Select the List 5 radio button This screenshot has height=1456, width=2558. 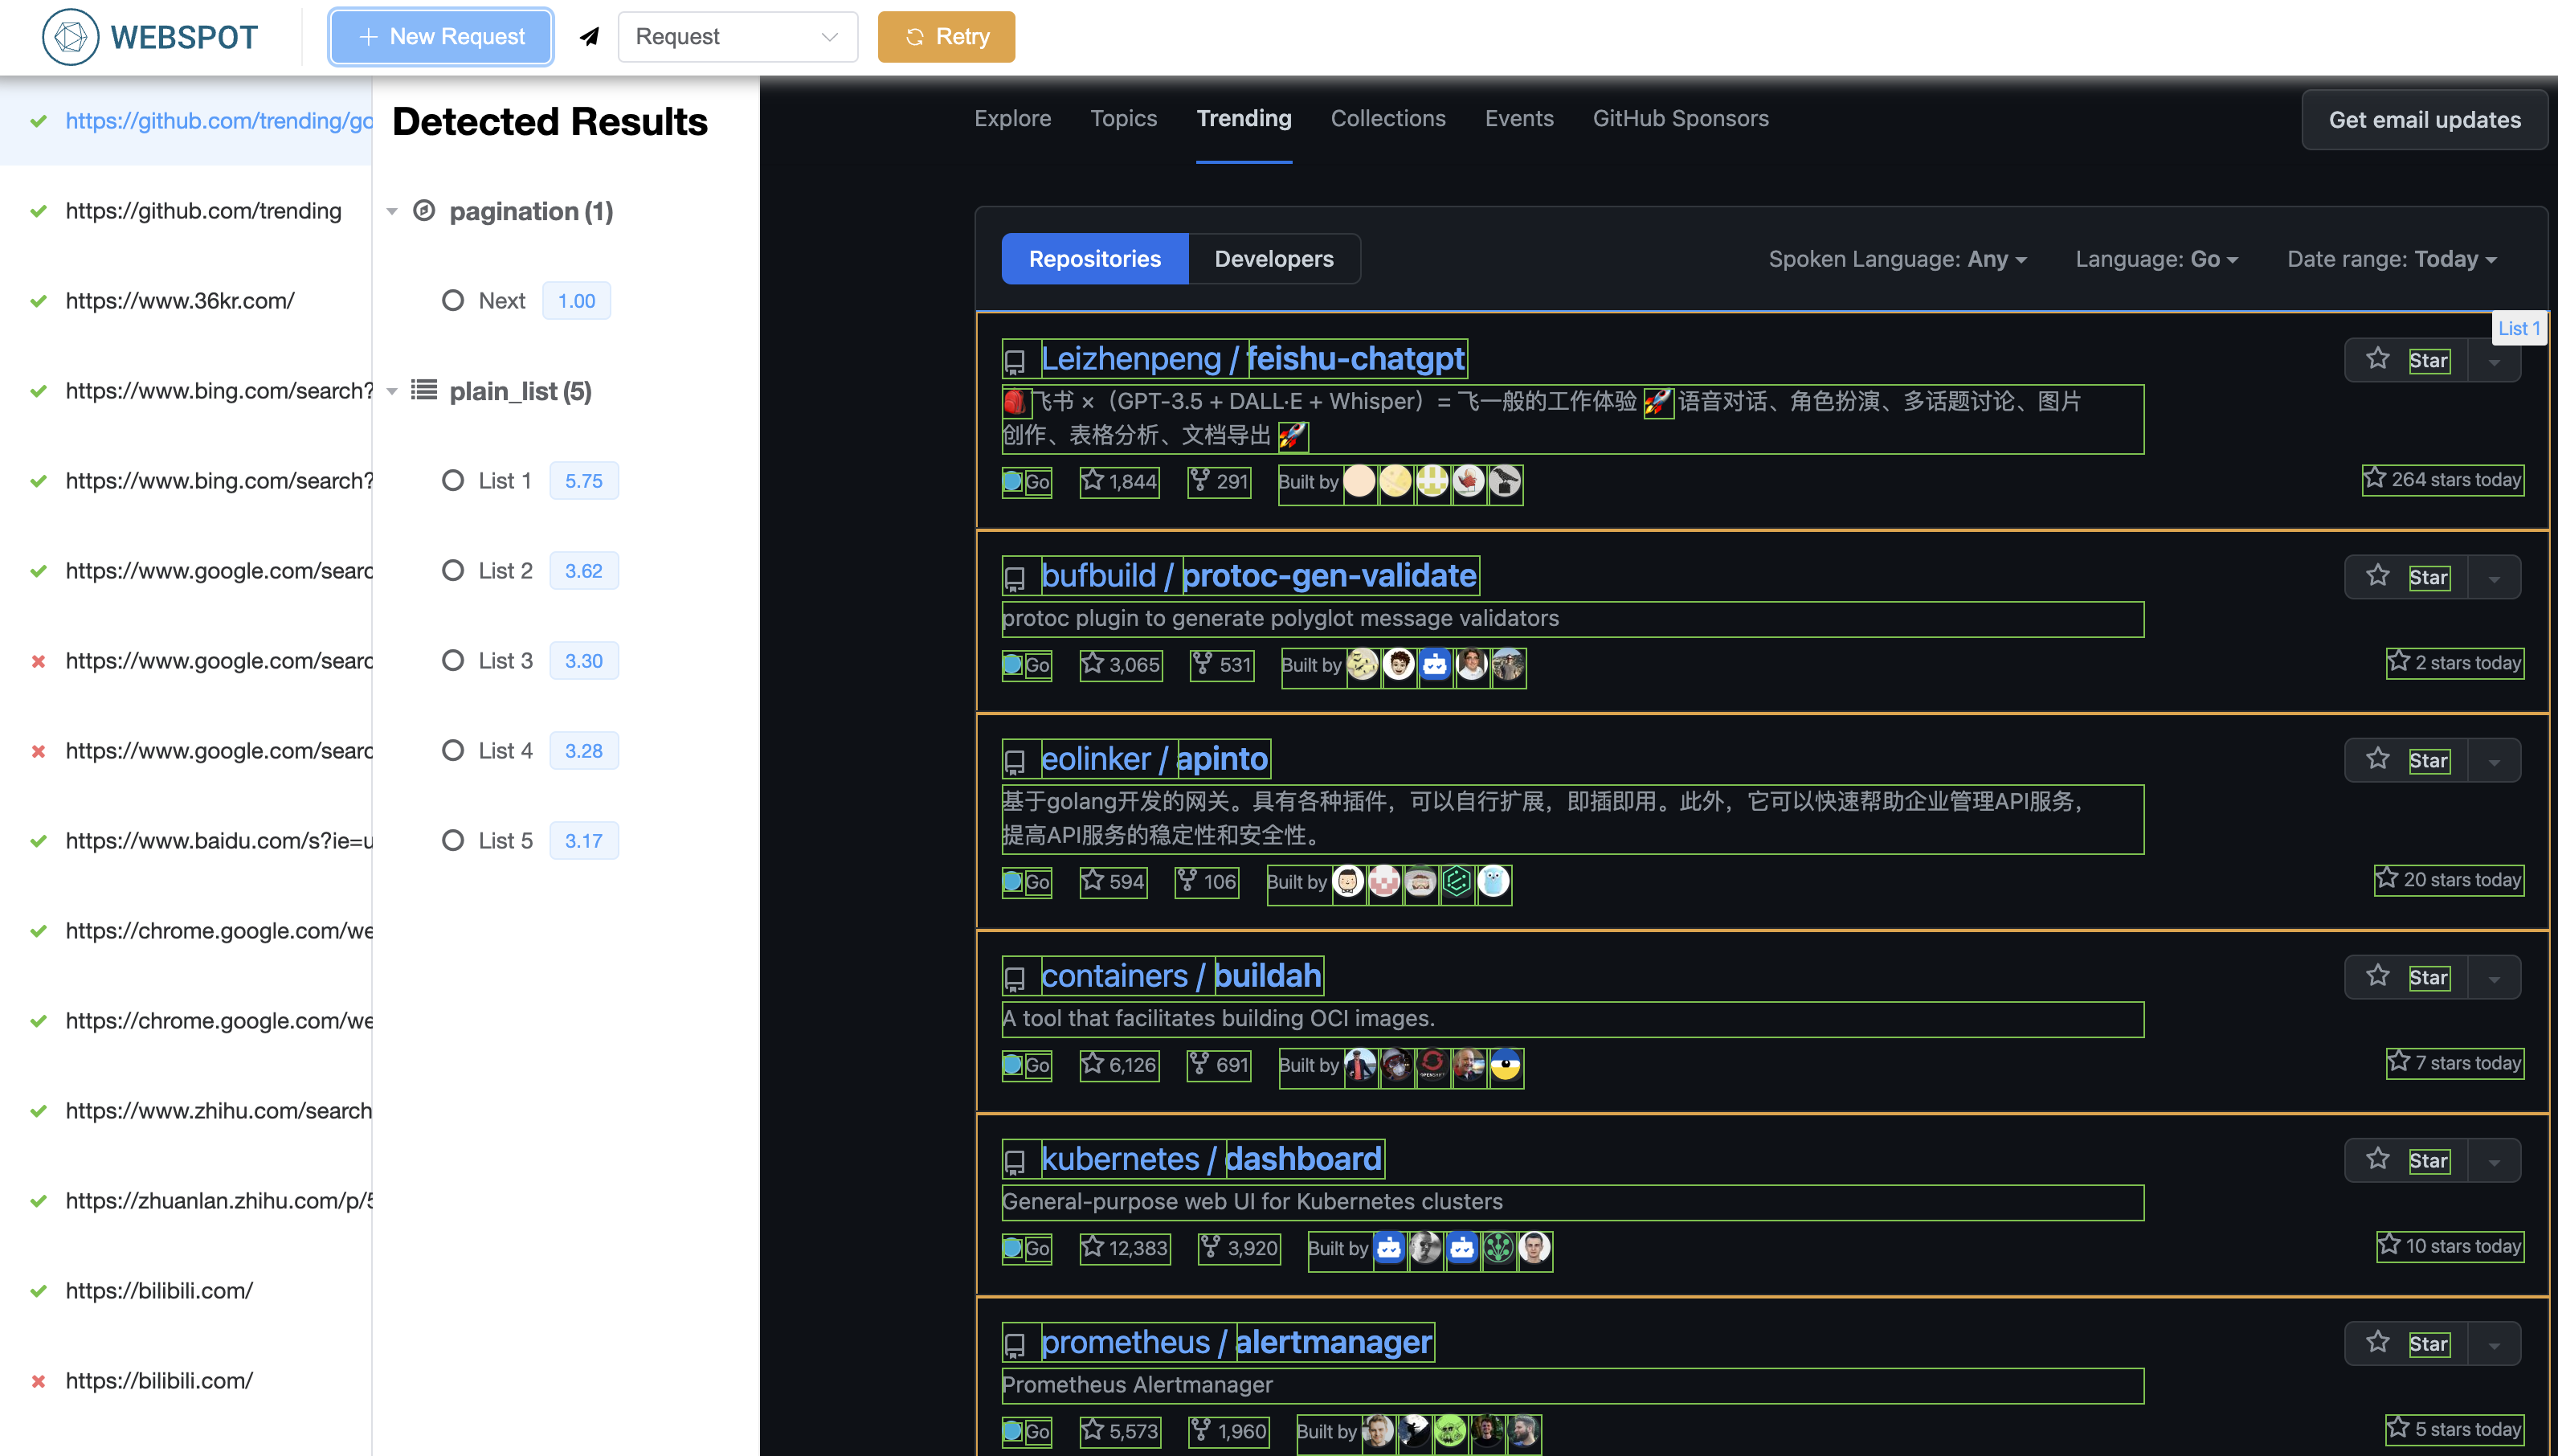453,840
